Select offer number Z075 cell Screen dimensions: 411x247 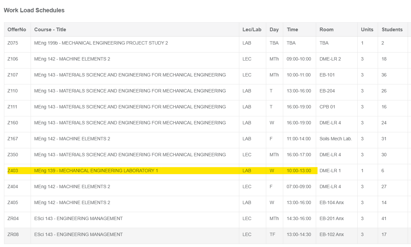point(13,43)
